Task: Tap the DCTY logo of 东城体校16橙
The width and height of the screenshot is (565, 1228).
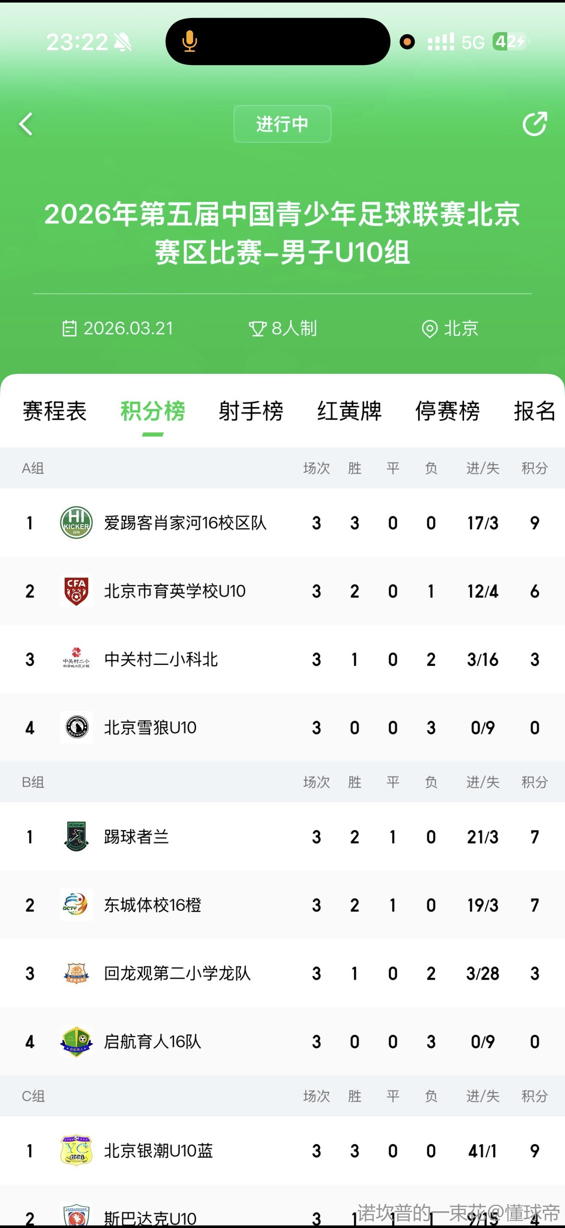Action: click(76, 905)
